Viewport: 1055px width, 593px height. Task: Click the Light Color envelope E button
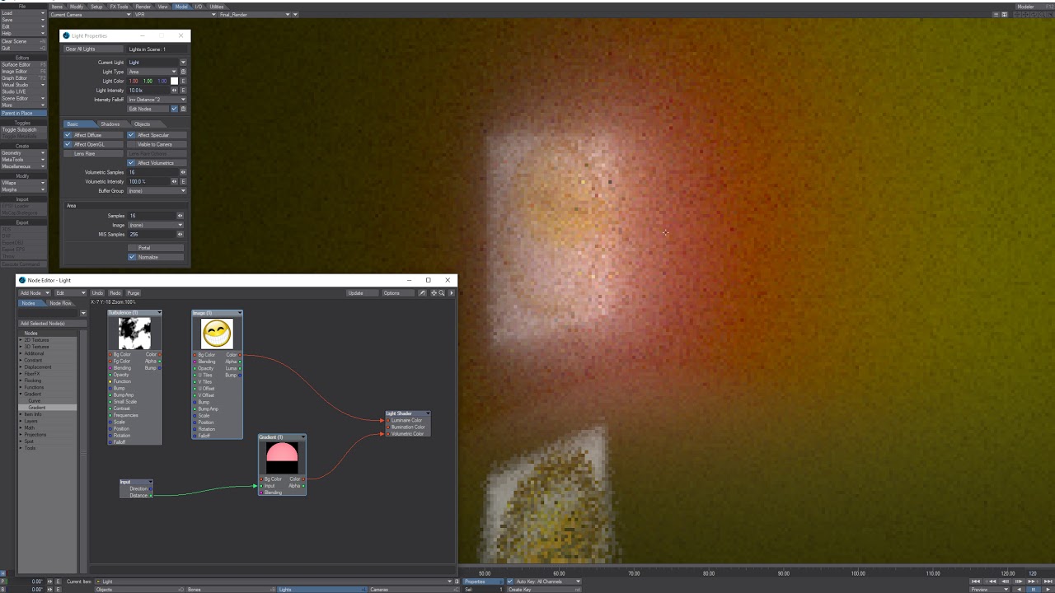click(x=183, y=81)
